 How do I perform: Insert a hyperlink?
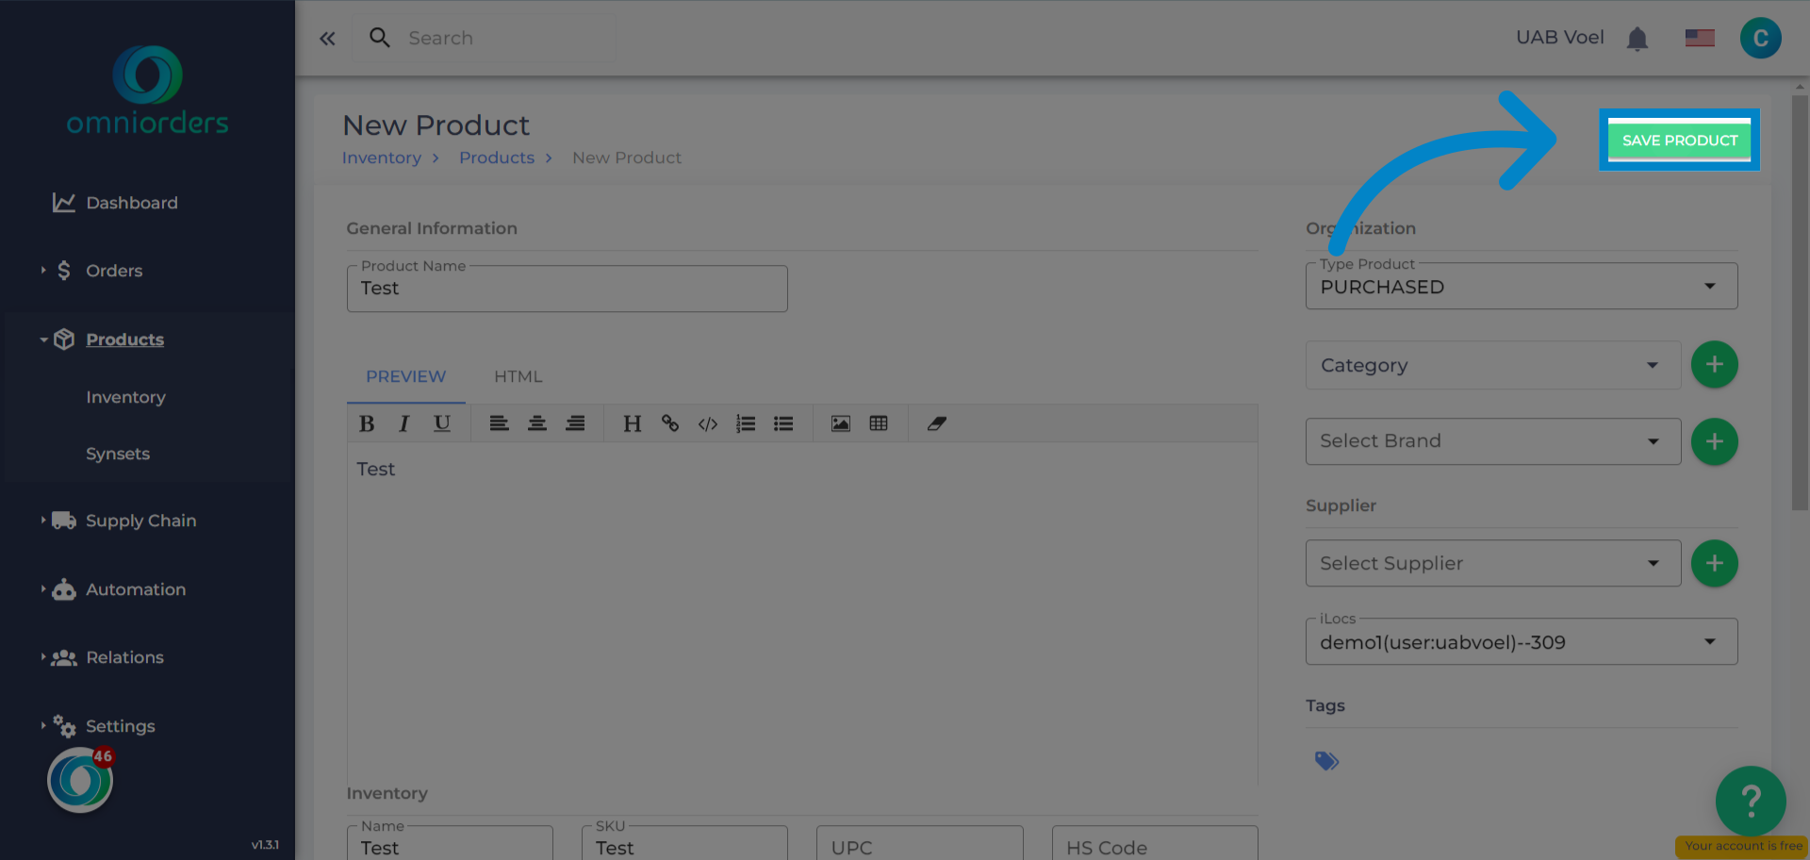[670, 423]
